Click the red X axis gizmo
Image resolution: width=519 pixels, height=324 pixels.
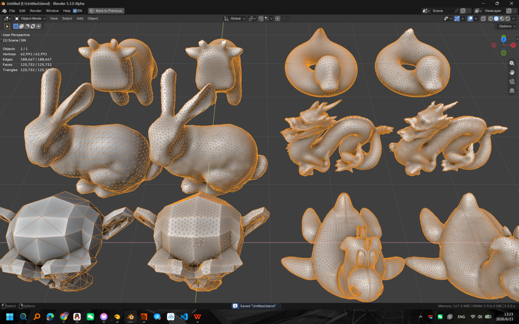[513, 45]
